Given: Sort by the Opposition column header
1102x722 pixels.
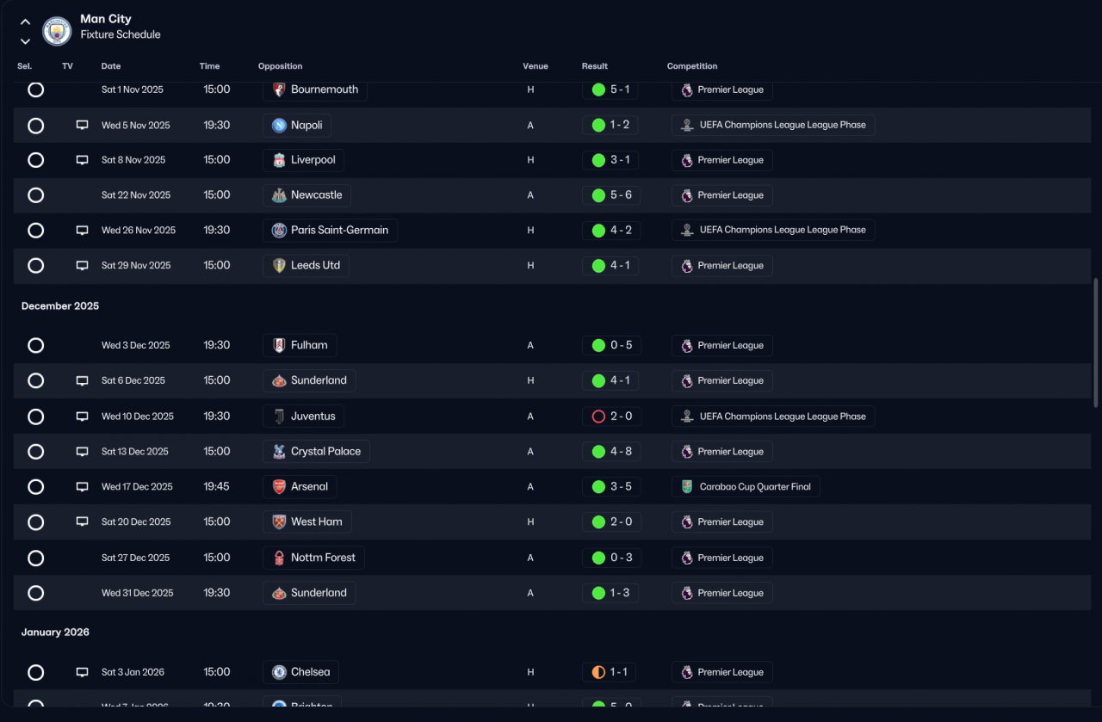Looking at the screenshot, I should [x=281, y=66].
